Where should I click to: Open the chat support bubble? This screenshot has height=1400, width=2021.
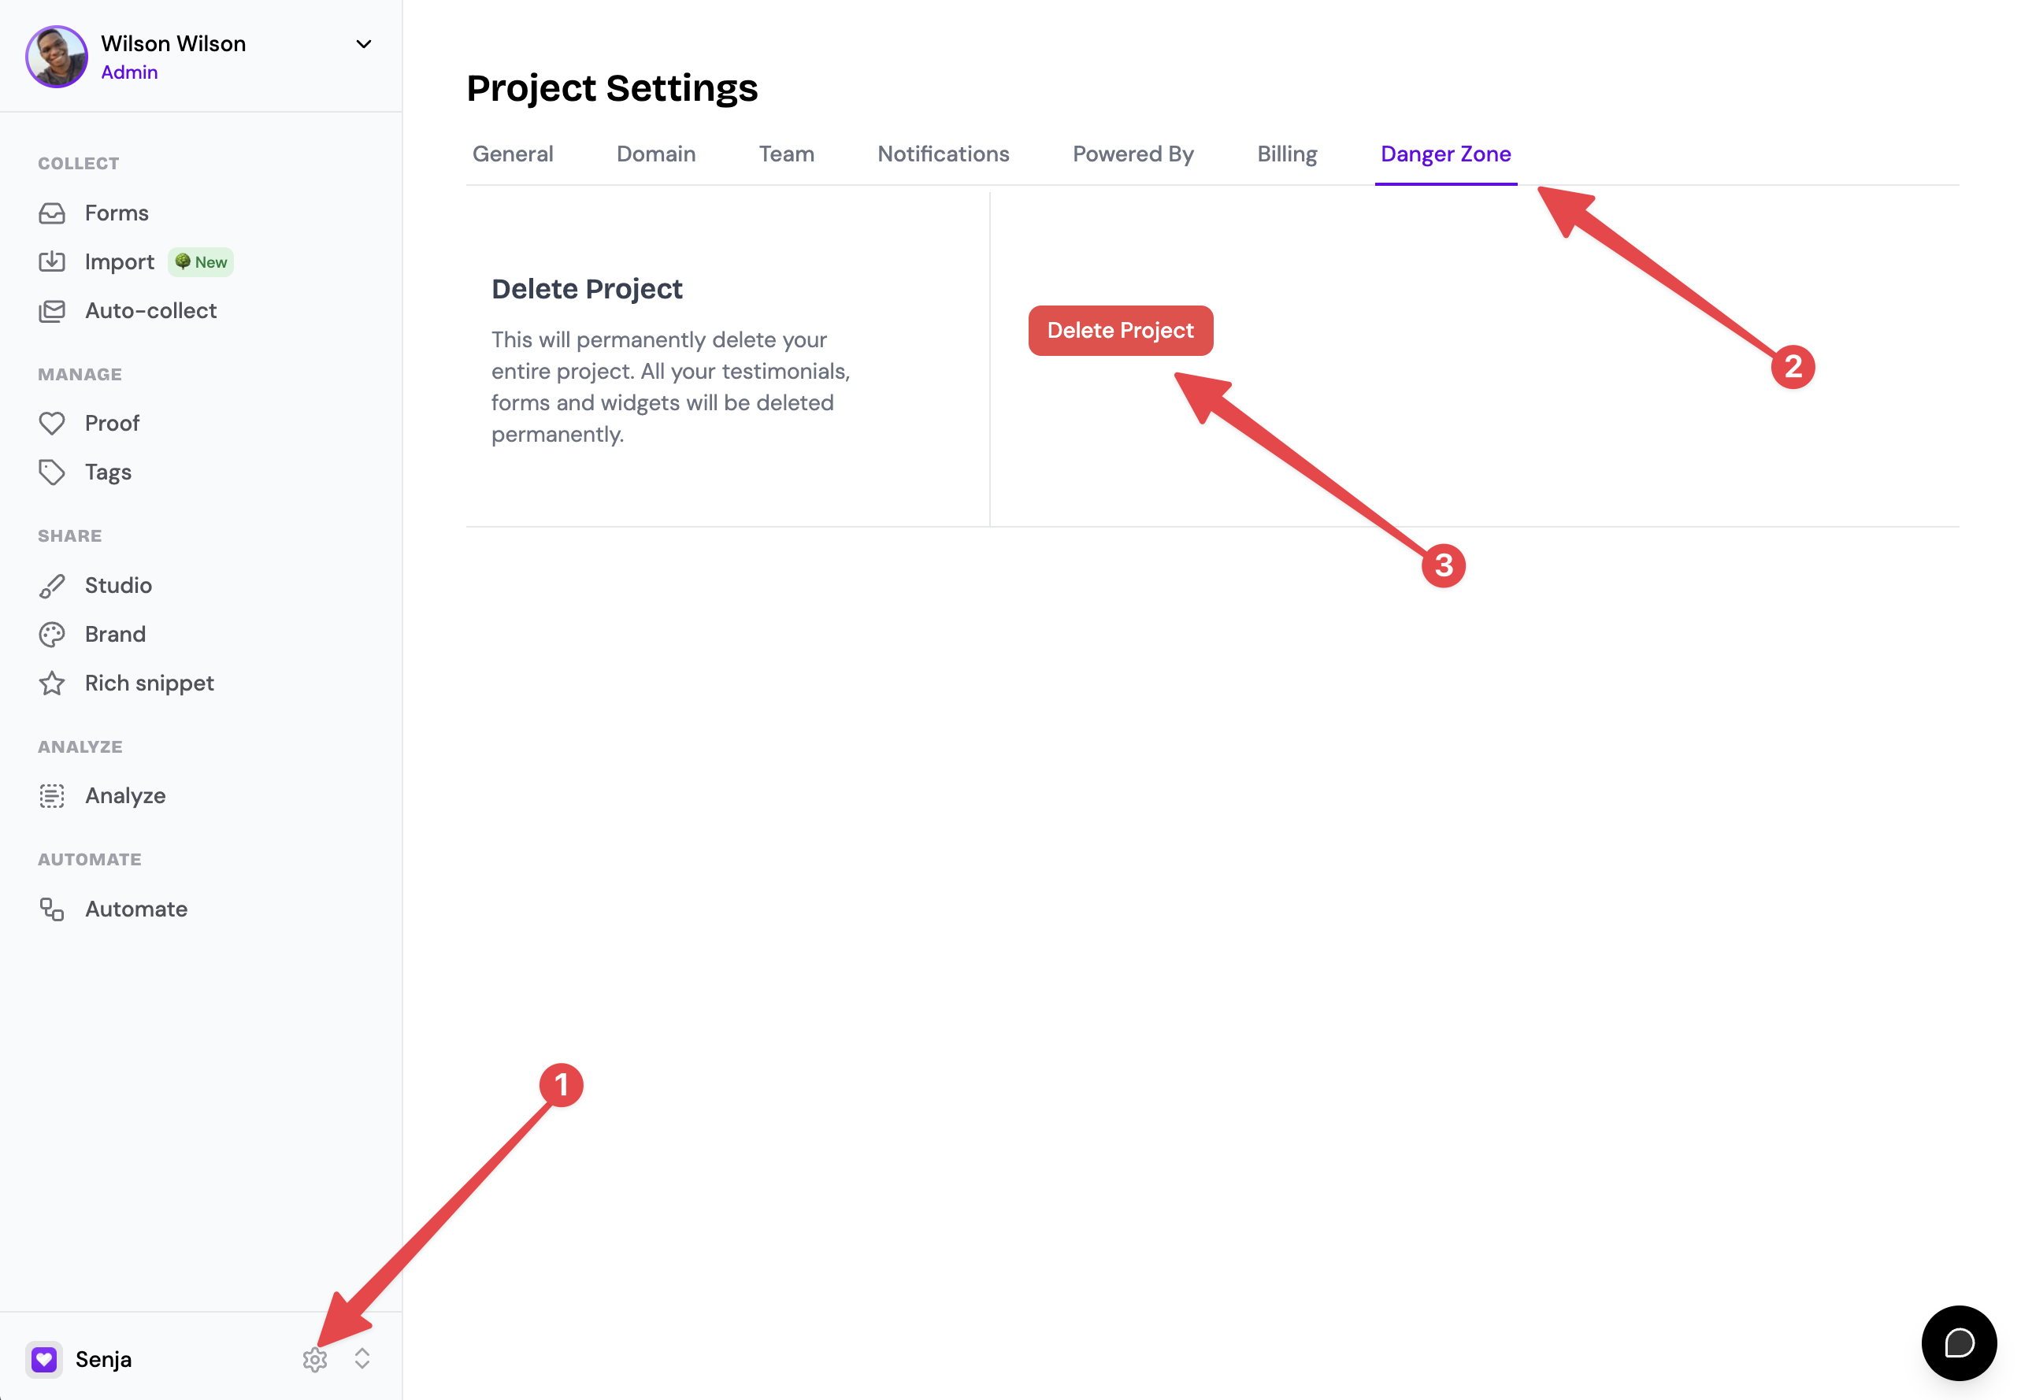coord(1959,1343)
